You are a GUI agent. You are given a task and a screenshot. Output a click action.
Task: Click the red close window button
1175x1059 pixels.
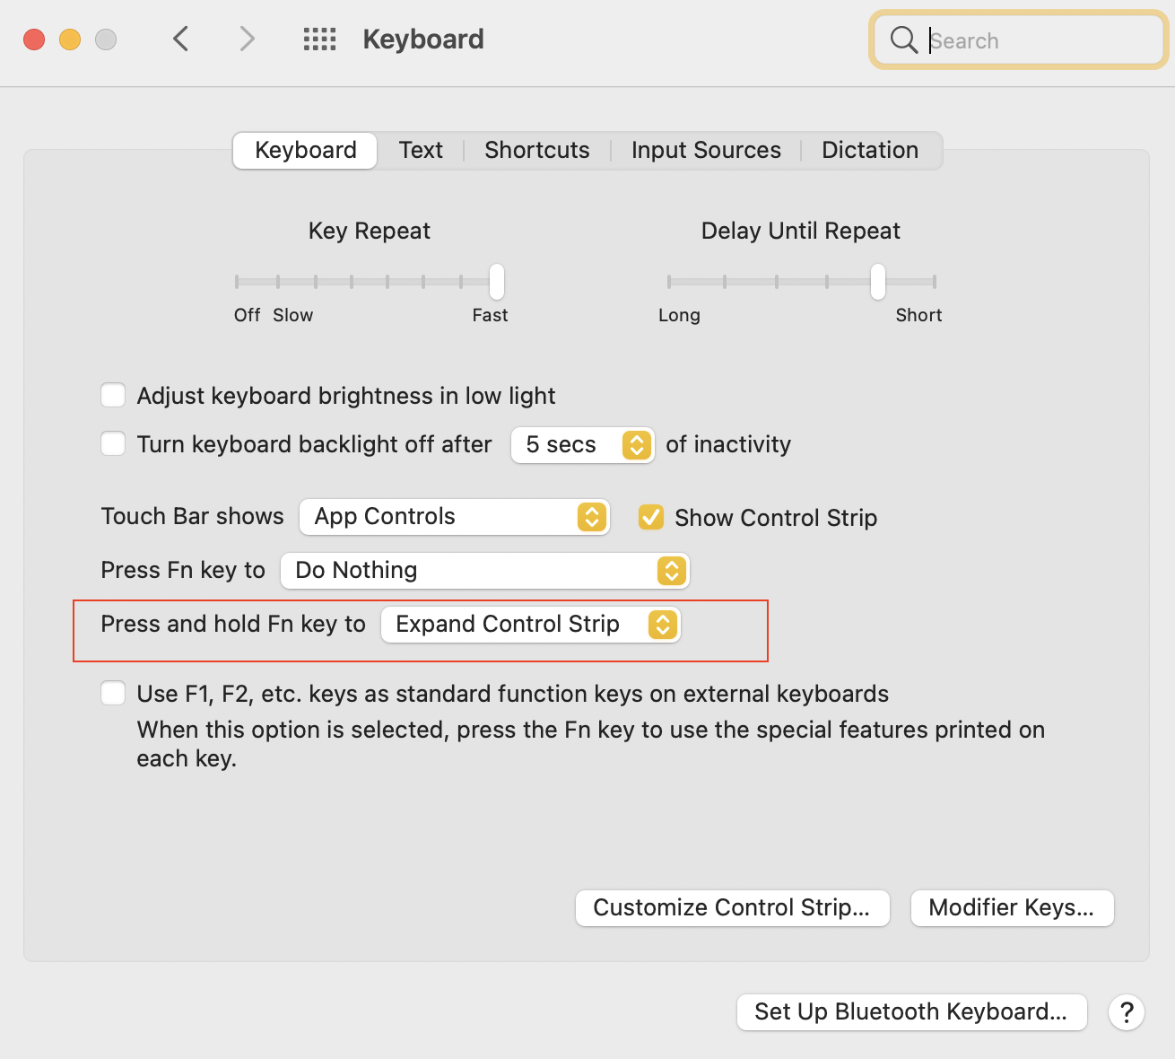coord(34,39)
